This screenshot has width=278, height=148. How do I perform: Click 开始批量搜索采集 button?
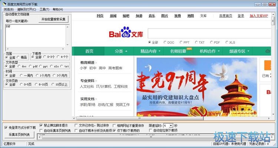(x=53, y=19)
